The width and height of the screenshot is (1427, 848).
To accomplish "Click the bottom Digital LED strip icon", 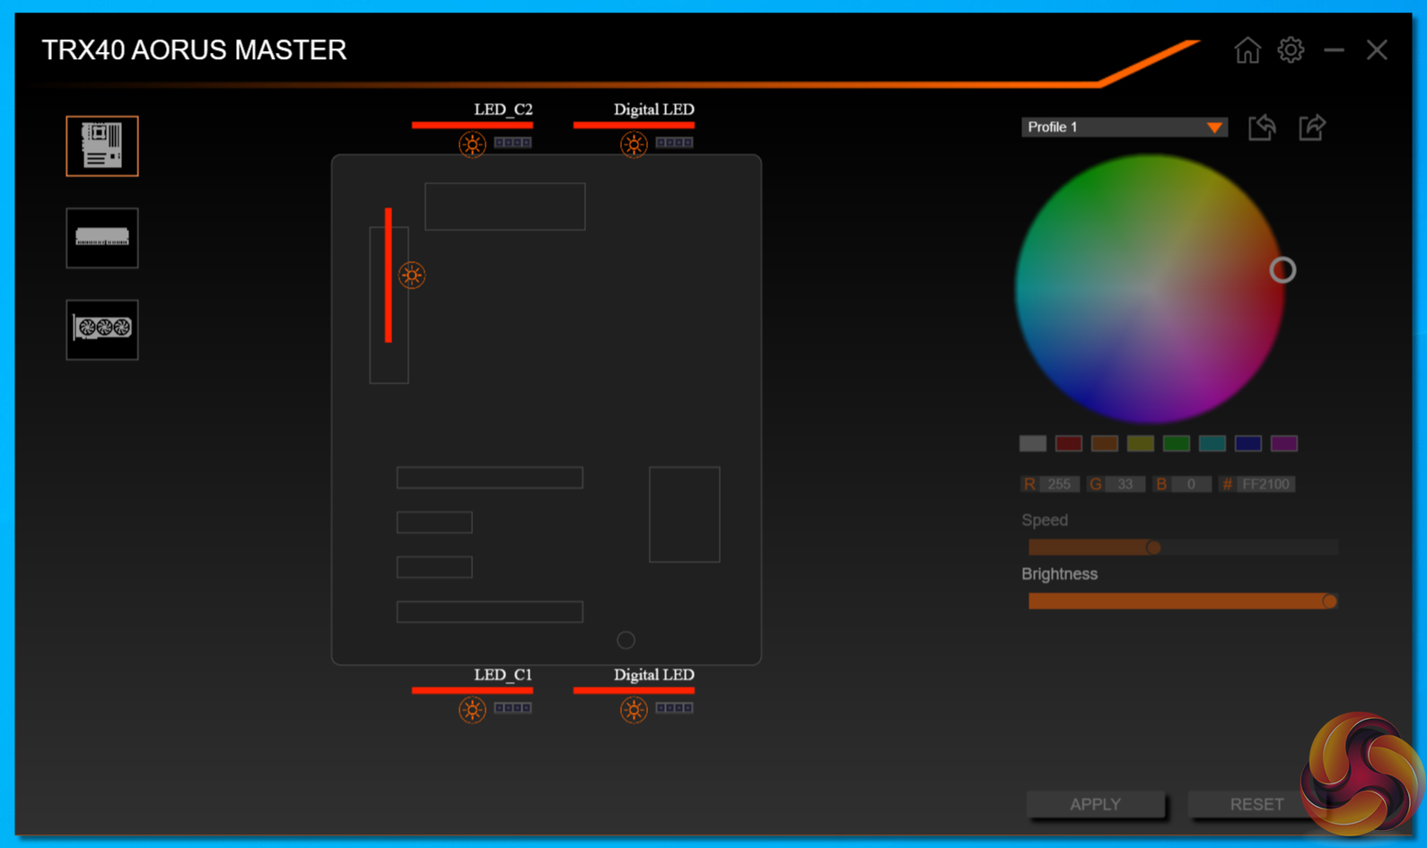I will (x=674, y=708).
